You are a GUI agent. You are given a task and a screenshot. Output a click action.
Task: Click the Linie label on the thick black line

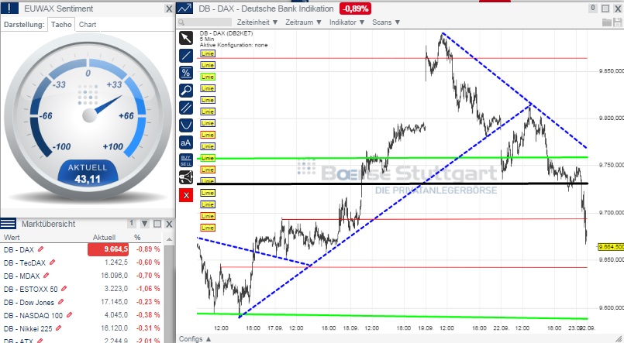tap(207, 181)
